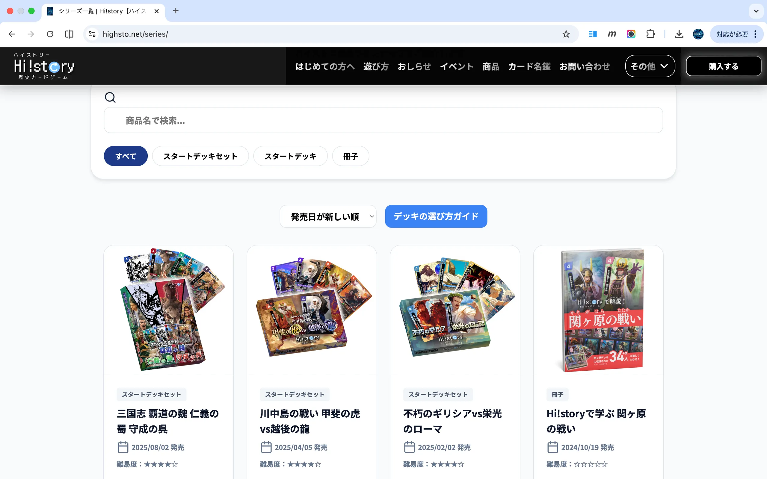
Task: Click the calendar icon for 2025/08/02
Action: [x=123, y=447]
